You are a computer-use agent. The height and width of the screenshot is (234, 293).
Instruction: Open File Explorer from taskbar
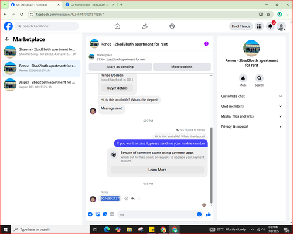pos(129,229)
